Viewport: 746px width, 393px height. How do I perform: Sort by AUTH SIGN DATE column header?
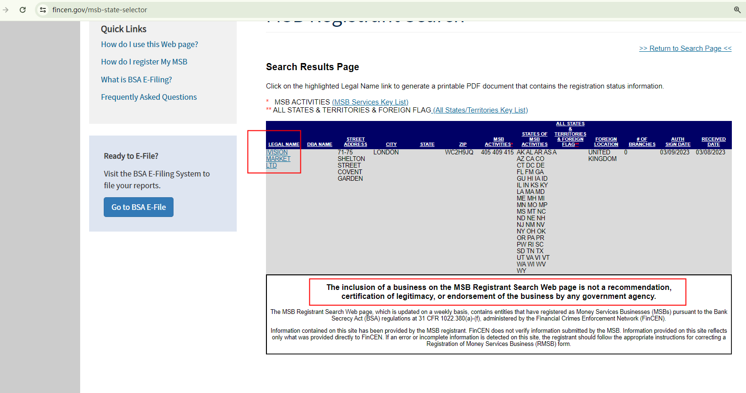coord(678,142)
